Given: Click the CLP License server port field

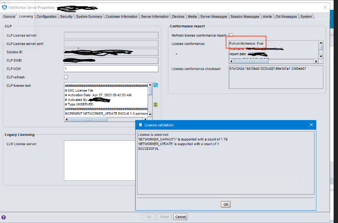Looking at the screenshot, I should pos(111,44).
